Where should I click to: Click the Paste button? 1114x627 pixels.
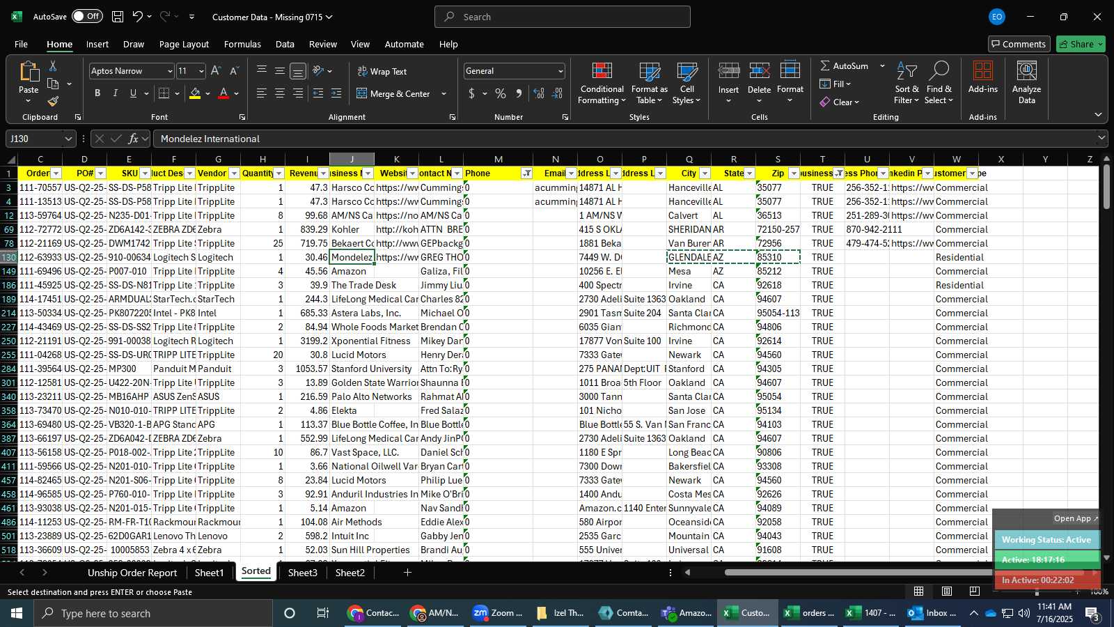click(x=29, y=82)
